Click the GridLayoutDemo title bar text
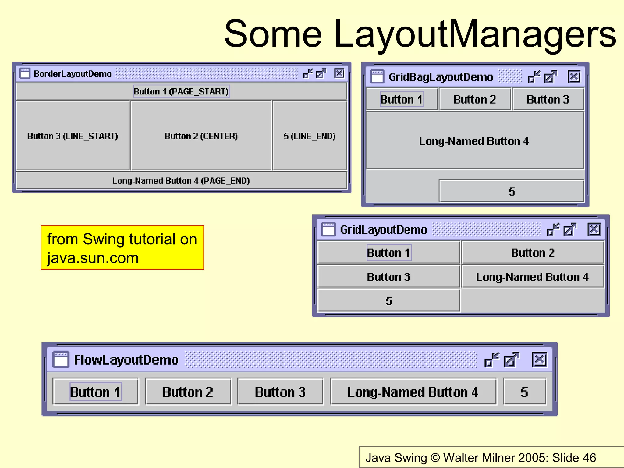The image size is (624, 468). click(383, 229)
